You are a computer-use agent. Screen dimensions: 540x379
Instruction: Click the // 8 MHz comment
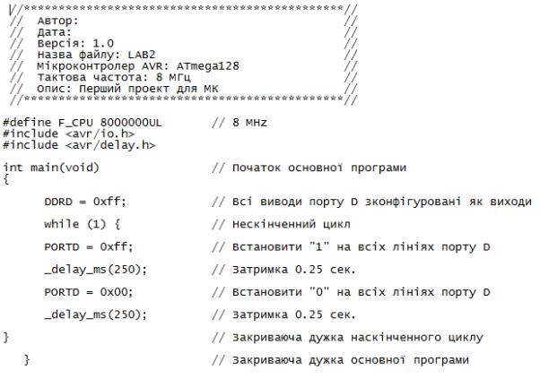(240, 123)
